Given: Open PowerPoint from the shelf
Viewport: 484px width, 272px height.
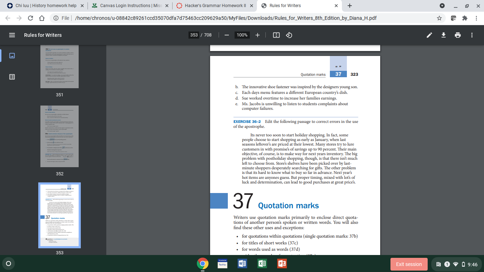Looking at the screenshot, I should coord(282,264).
